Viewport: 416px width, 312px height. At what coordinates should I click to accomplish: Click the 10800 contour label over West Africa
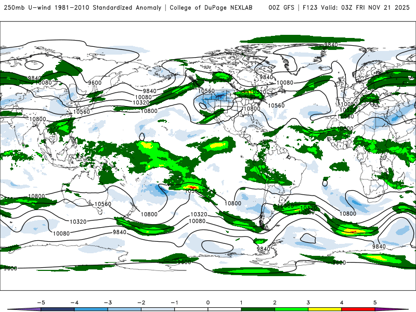click(x=345, y=128)
